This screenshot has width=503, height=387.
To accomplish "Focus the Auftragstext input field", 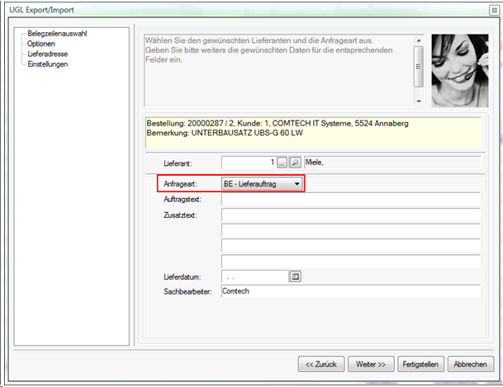I will [x=350, y=200].
